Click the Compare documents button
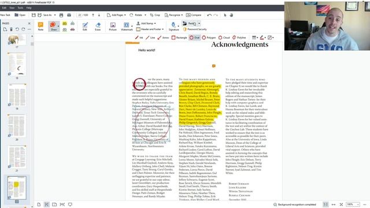This screenshot has width=370, height=208. coord(194,15)
